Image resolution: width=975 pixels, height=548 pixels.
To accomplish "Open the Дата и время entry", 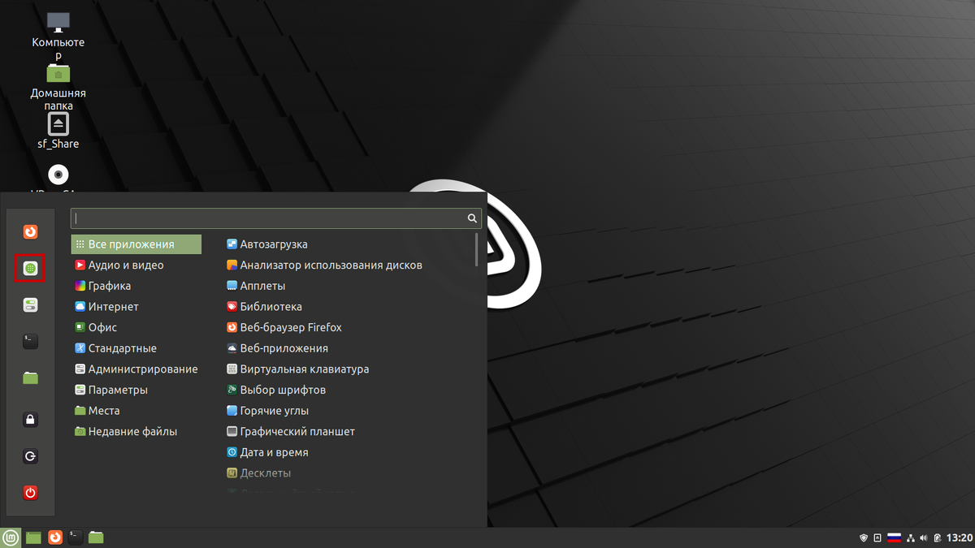I will (x=348, y=452).
